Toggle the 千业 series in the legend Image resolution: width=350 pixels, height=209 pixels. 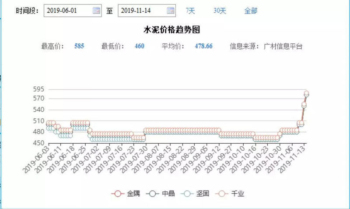click(x=230, y=193)
